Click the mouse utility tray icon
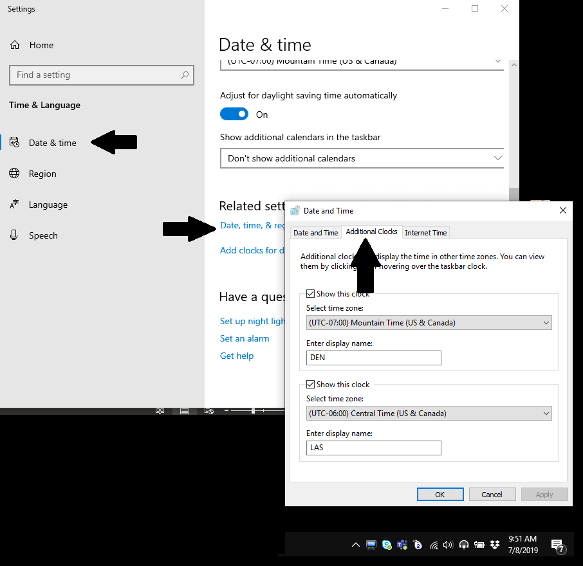 click(x=418, y=545)
